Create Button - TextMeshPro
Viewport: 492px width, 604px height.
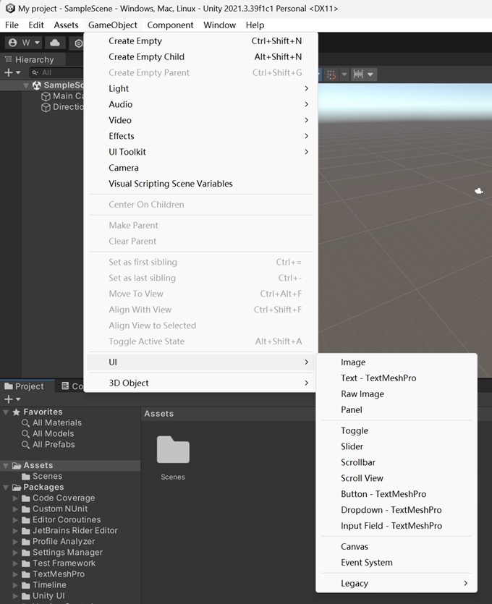coord(396,494)
